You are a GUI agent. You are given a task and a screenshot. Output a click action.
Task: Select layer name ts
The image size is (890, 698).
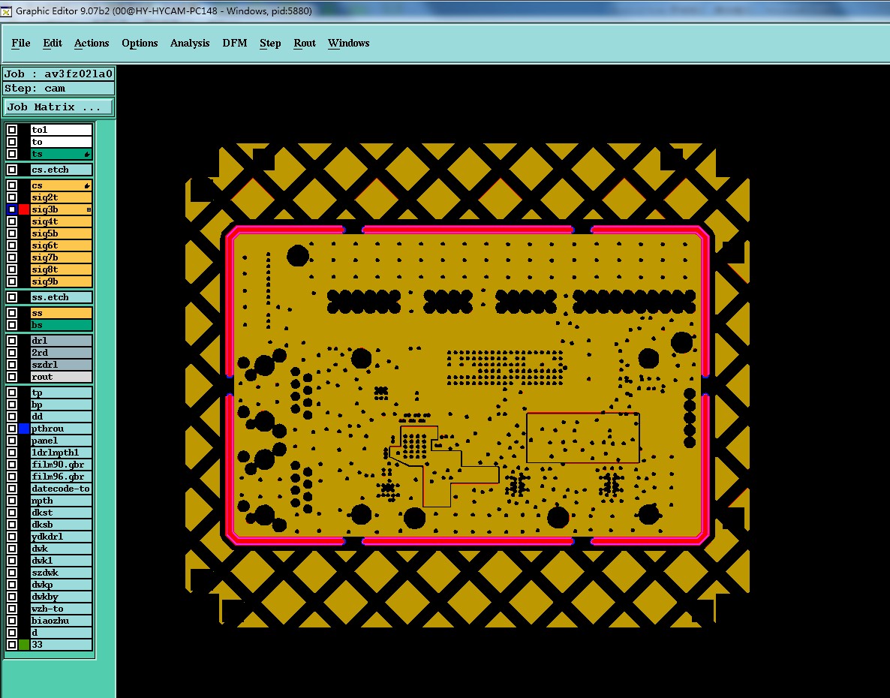click(x=62, y=154)
